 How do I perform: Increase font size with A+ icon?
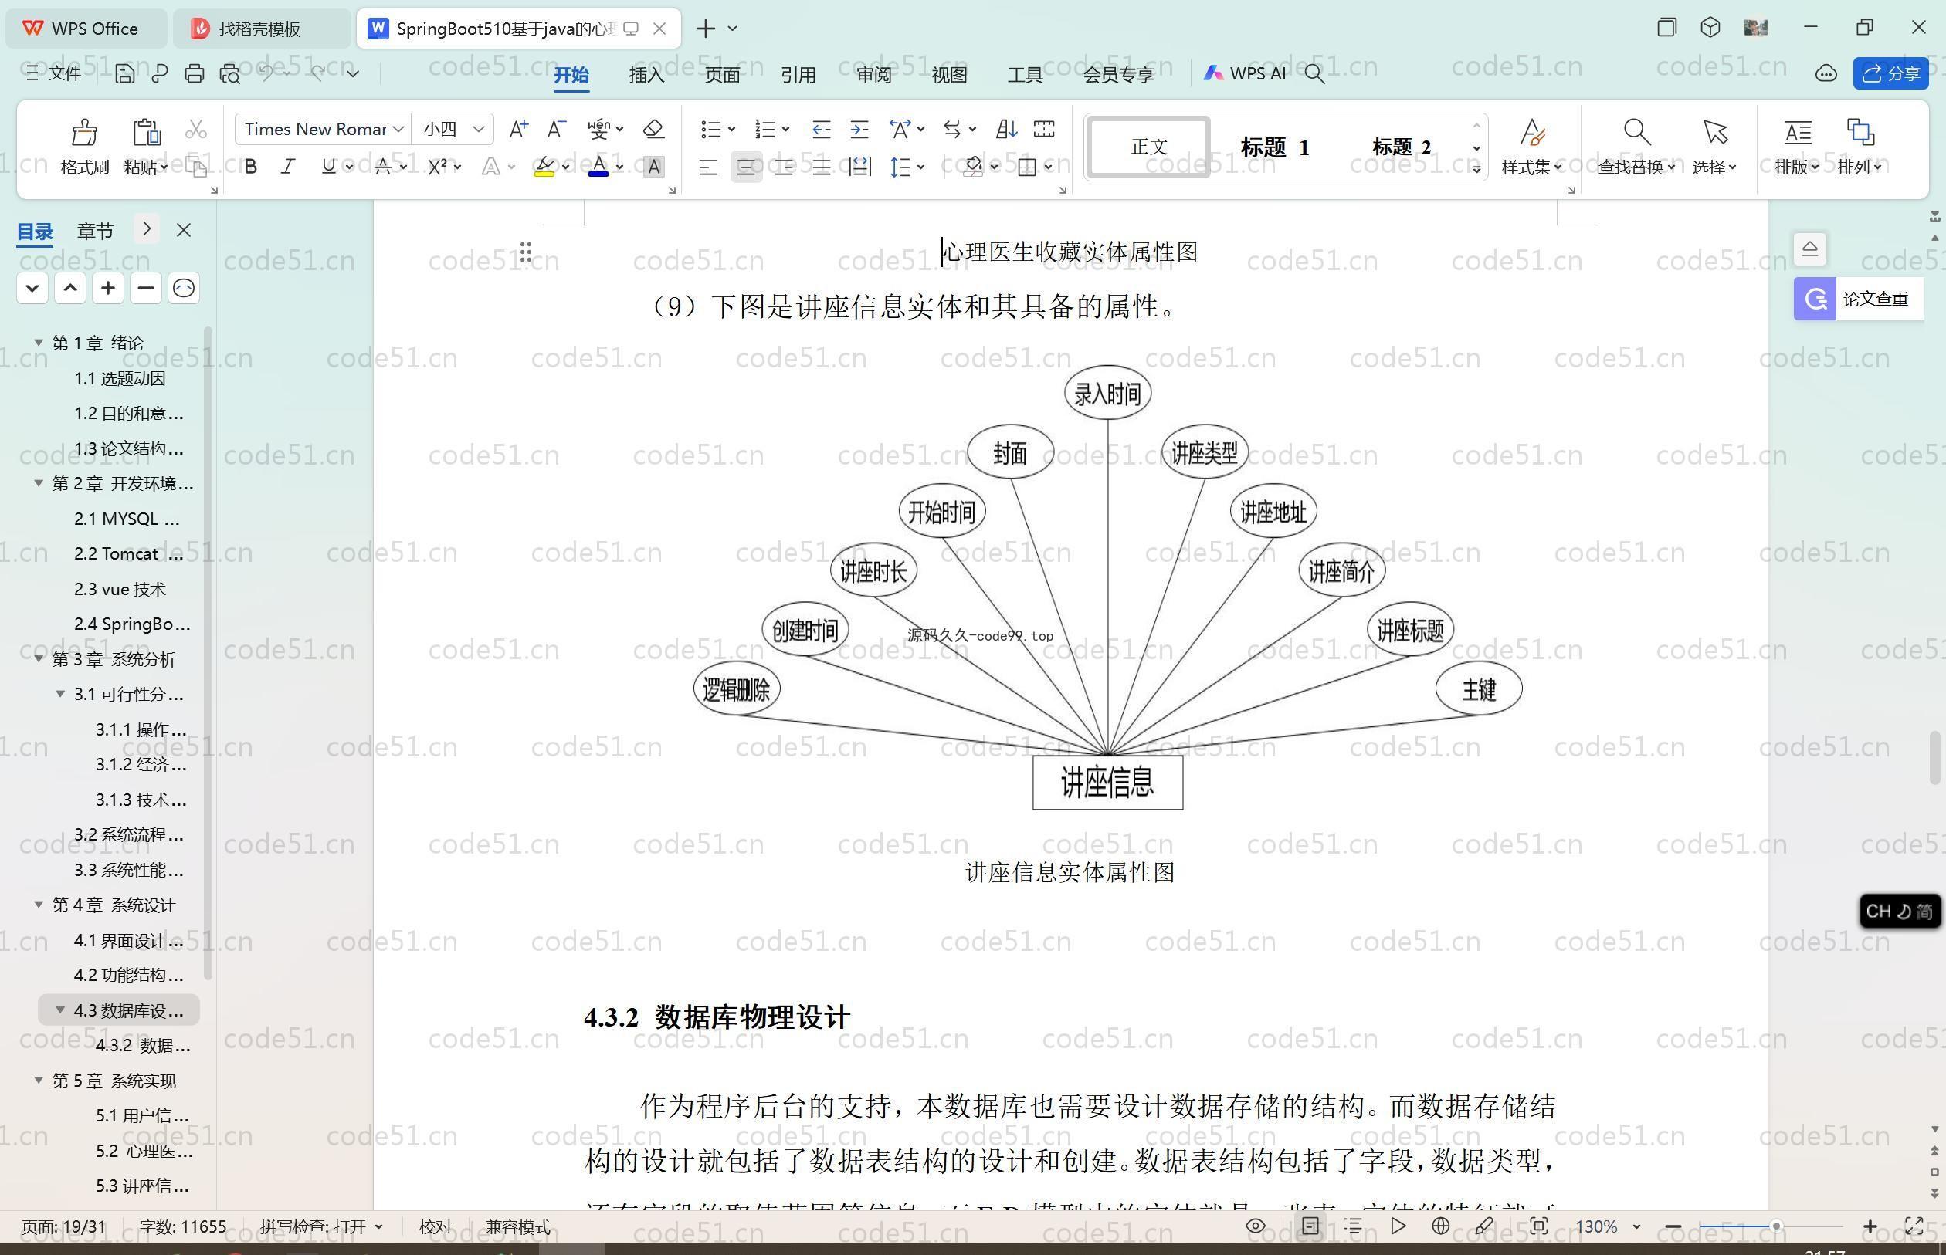pyautogui.click(x=518, y=129)
